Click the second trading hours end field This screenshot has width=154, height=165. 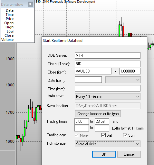click(x=102, y=128)
